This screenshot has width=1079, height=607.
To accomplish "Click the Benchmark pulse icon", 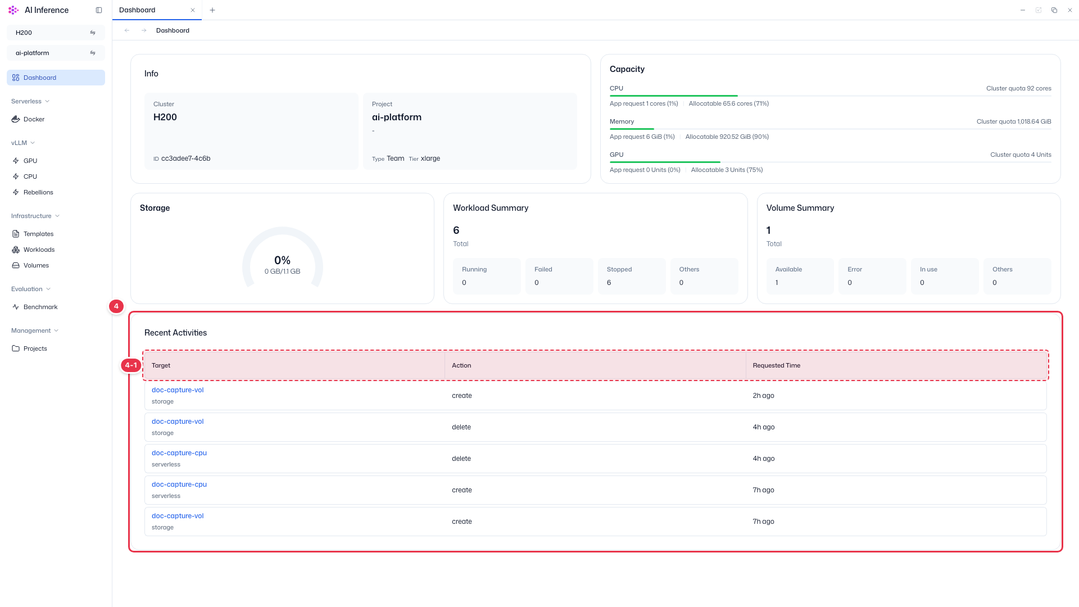I will point(16,307).
